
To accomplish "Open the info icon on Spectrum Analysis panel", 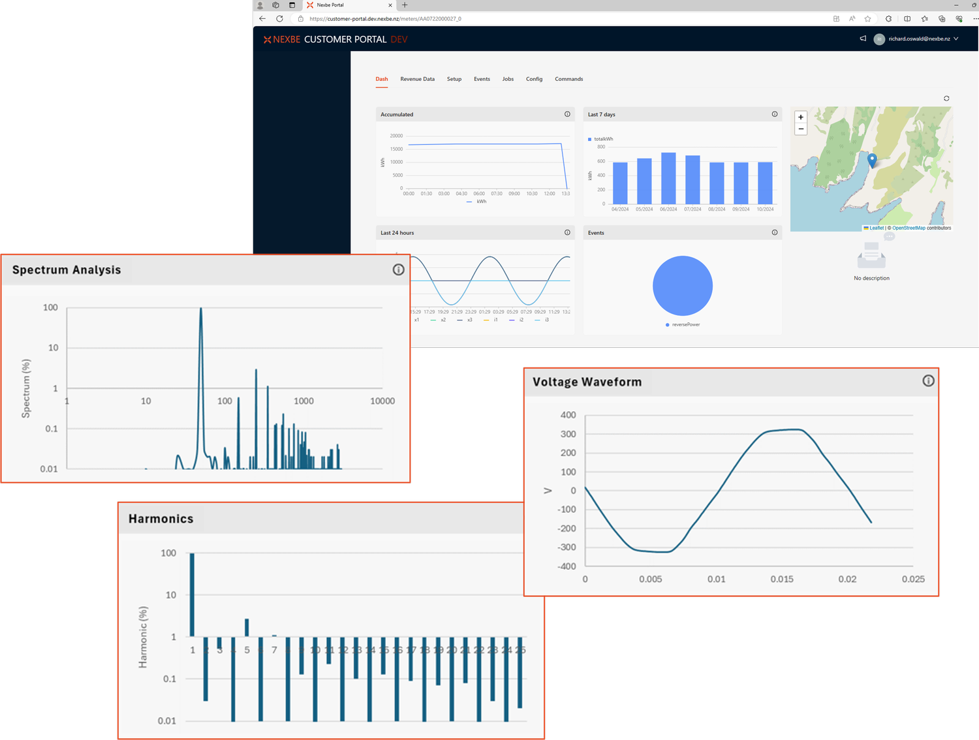I will point(398,270).
